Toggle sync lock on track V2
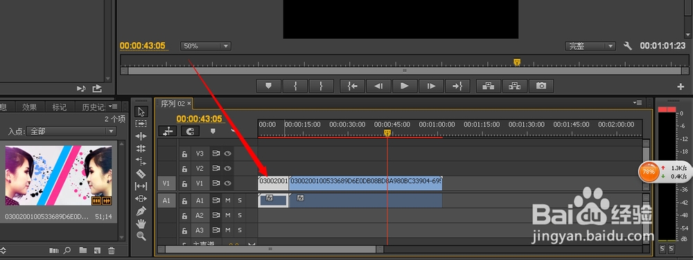Image resolution: width=693 pixels, height=260 pixels. click(x=216, y=168)
